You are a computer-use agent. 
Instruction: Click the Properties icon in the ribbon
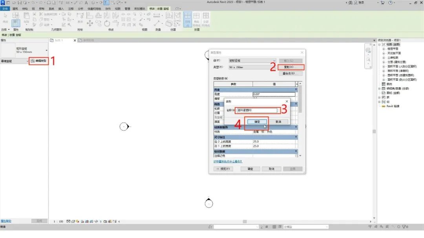(16, 23)
